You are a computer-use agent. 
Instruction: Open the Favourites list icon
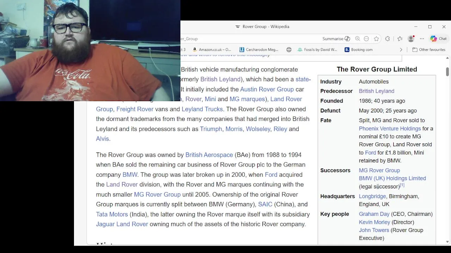(400, 39)
